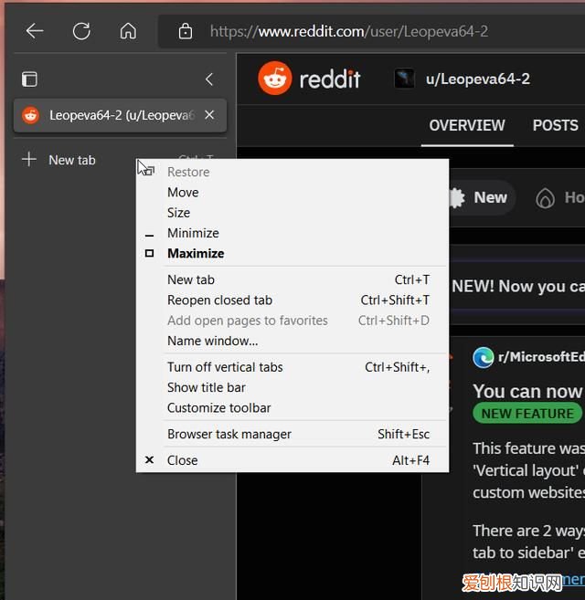The image size is (585, 600).
Task: Click the Reddit logo
Action: coord(309,79)
